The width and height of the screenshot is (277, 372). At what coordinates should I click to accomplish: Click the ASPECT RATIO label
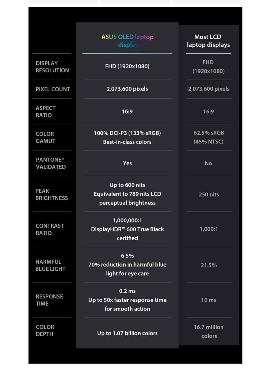(x=46, y=112)
